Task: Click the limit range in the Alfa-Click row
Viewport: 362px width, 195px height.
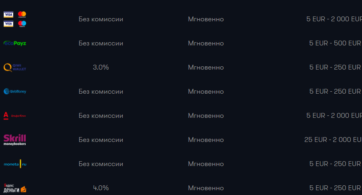Action: [x=334, y=115]
